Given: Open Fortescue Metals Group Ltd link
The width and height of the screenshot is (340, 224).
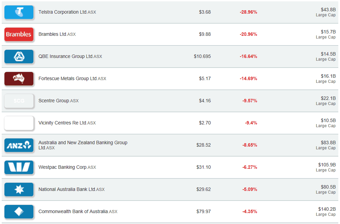Looking at the screenshot, I should [x=68, y=78].
